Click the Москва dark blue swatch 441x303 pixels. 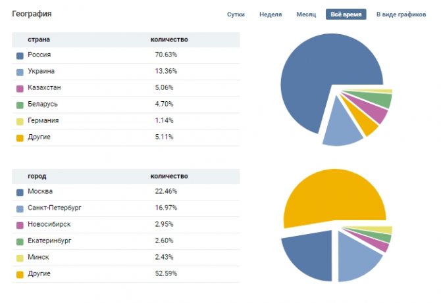[20, 193]
